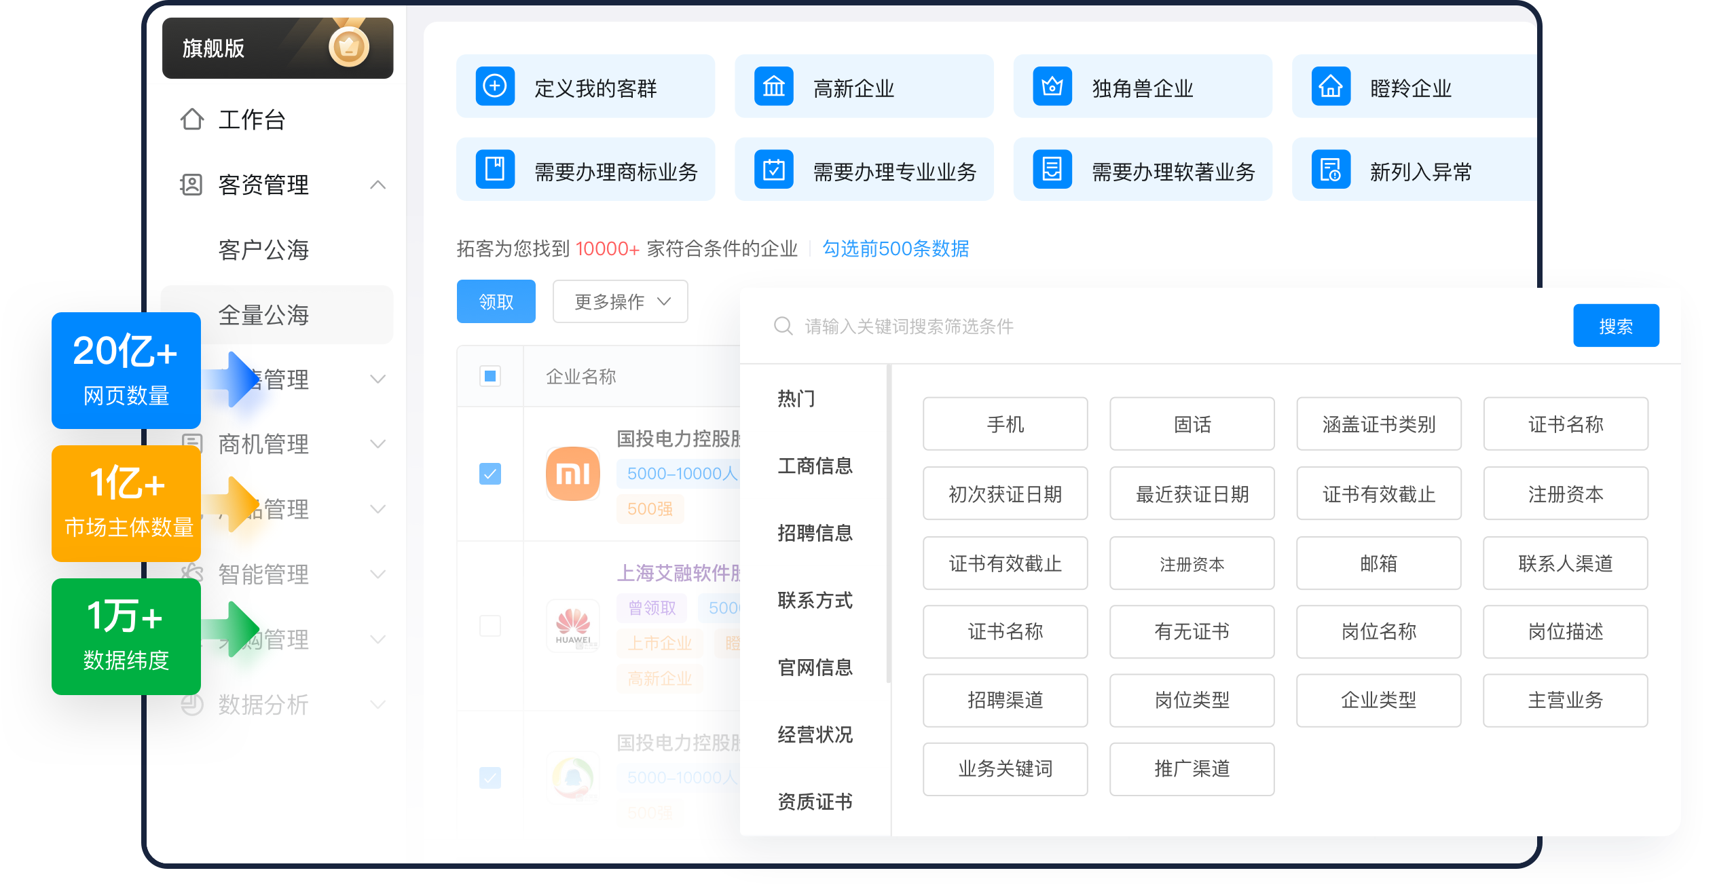Expand the 商机管理 sidebar section
The width and height of the screenshot is (1715, 896).
tap(377, 444)
